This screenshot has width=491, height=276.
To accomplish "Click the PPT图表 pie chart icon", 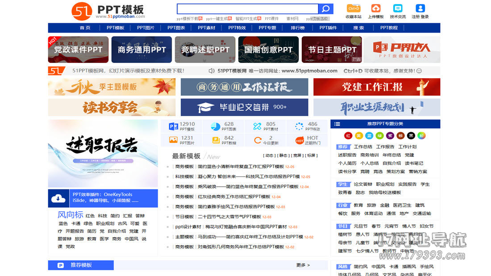I will tap(216, 126).
